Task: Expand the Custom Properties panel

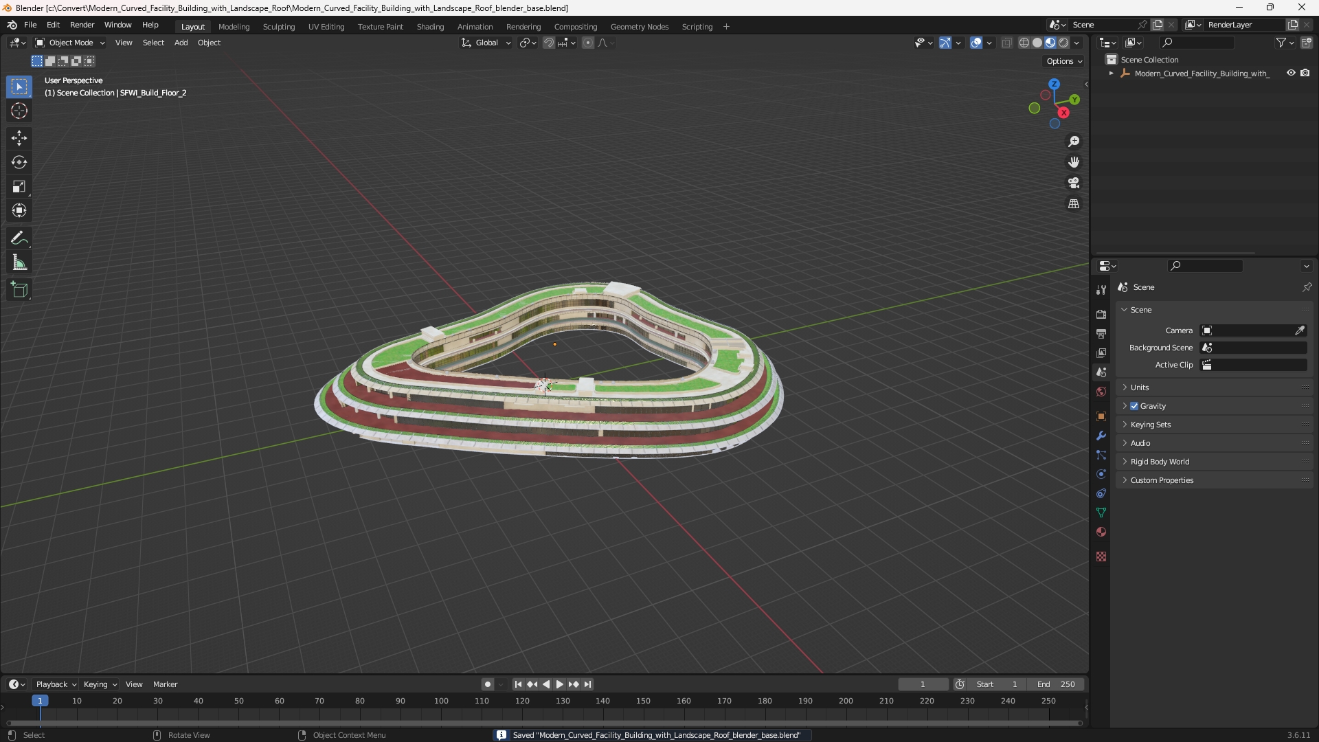Action: coord(1215,480)
